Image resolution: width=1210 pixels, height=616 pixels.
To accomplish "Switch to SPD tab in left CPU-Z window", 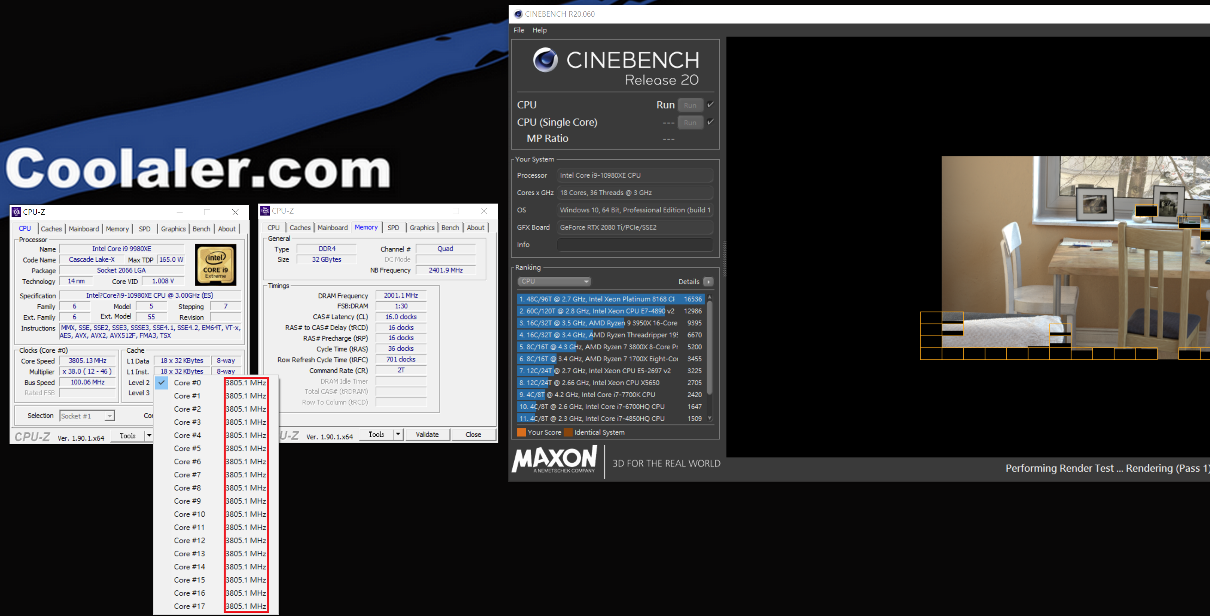I will pos(145,229).
